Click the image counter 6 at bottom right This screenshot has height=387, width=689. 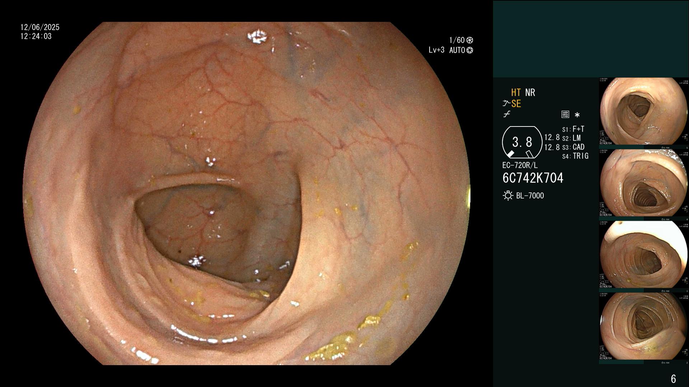tap(673, 379)
